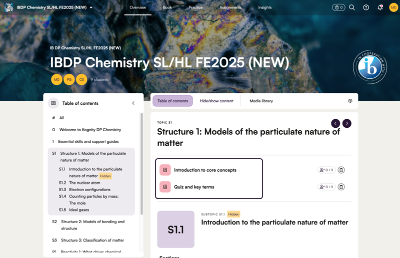This screenshot has width=400, height=258.
Task: Open the Assignments tab
Action: pos(230,7)
